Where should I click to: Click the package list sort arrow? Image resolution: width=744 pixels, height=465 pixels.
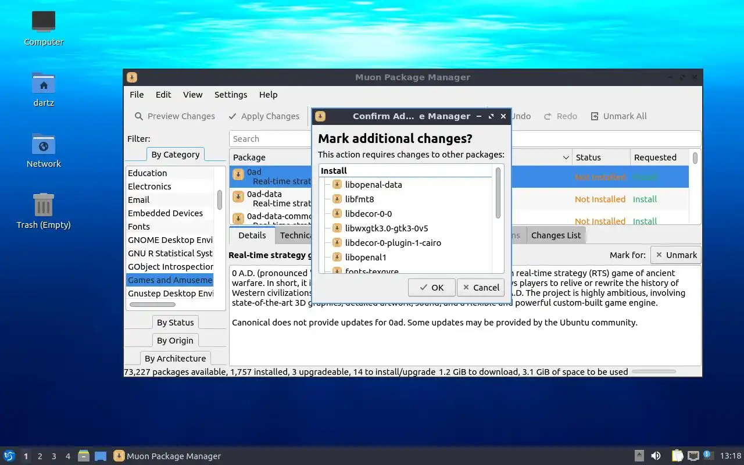566,158
